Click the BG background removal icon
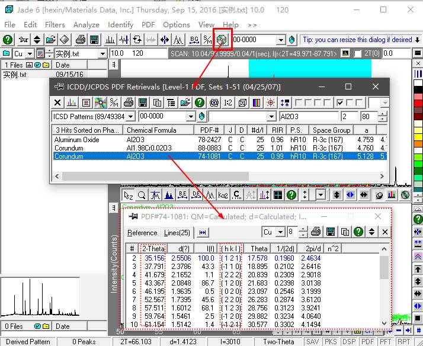Screen dimensions: 423x346 tap(194, 40)
